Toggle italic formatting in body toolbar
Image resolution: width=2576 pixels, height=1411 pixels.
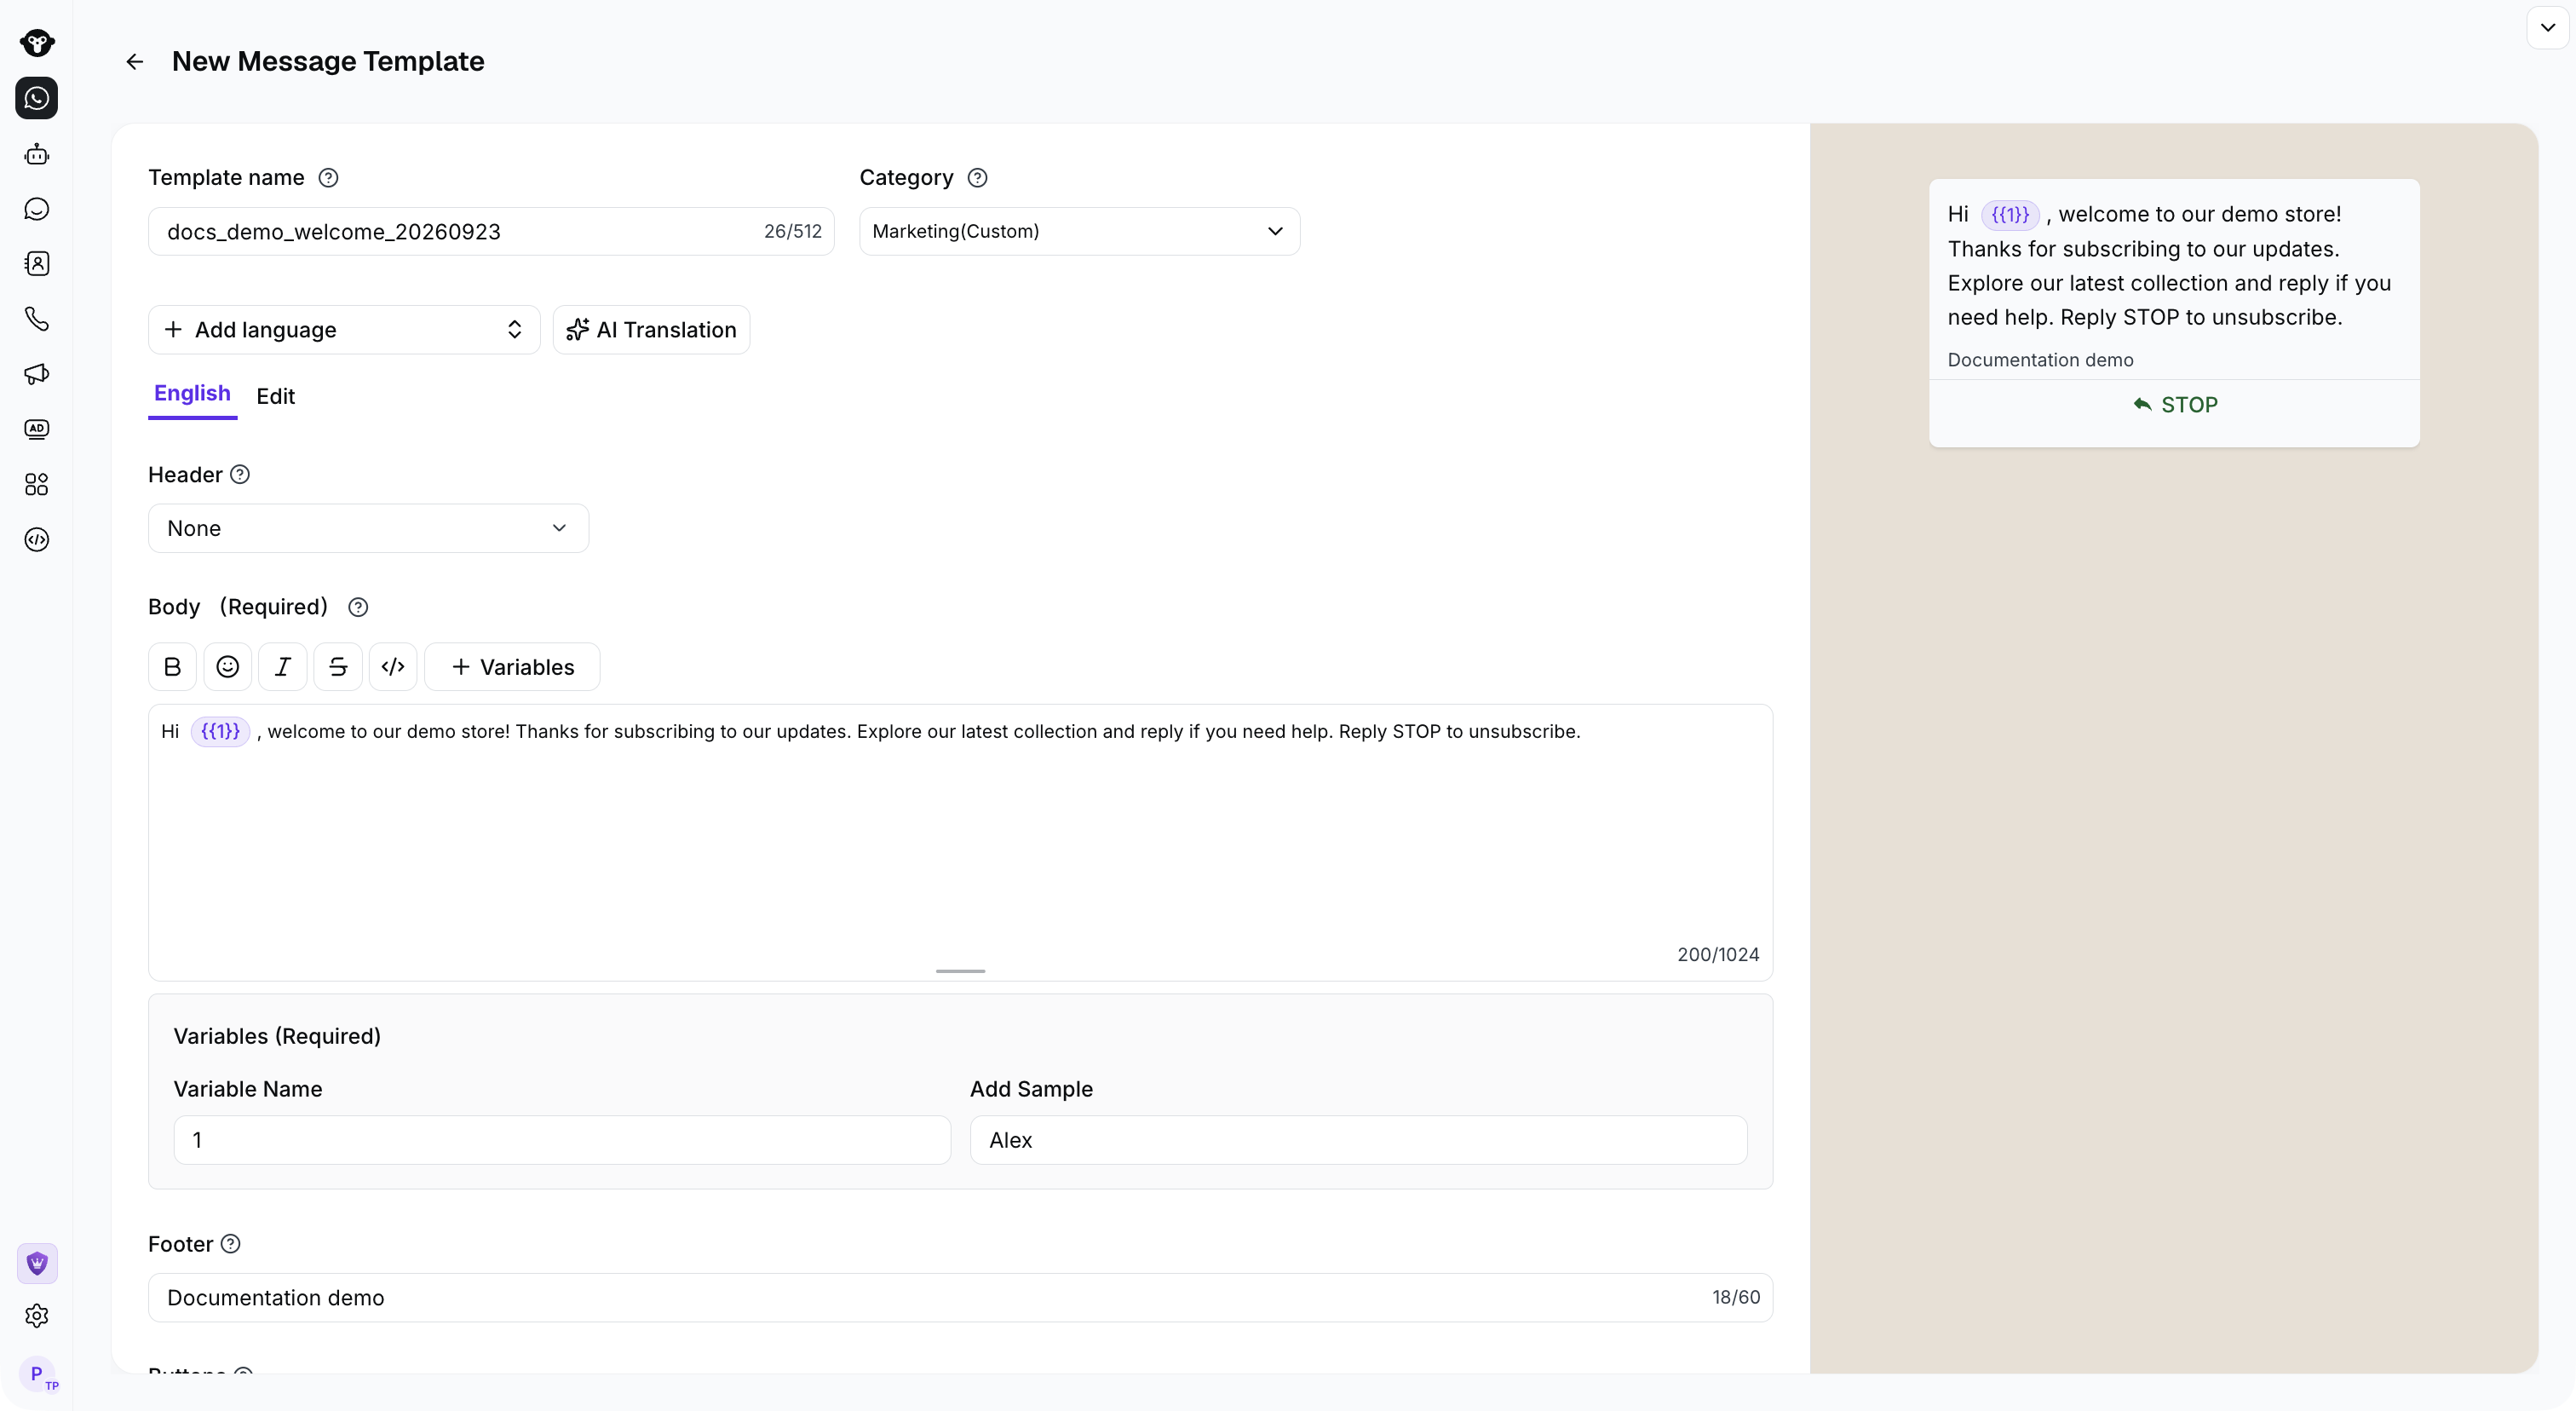click(x=283, y=667)
